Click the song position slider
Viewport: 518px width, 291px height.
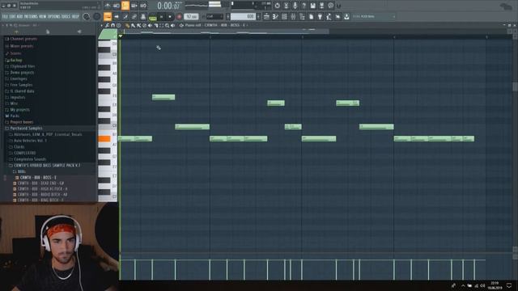(242, 5)
